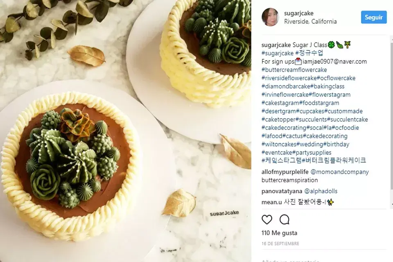Follow sugarjcake with the Seguir button
The width and height of the screenshot is (393, 262).
[x=374, y=17]
